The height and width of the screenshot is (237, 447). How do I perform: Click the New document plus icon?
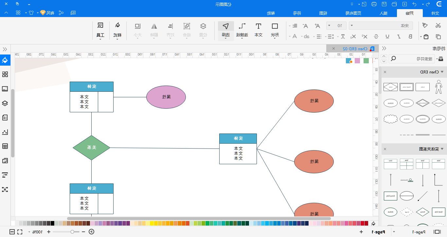pyautogui.click(x=404, y=4)
